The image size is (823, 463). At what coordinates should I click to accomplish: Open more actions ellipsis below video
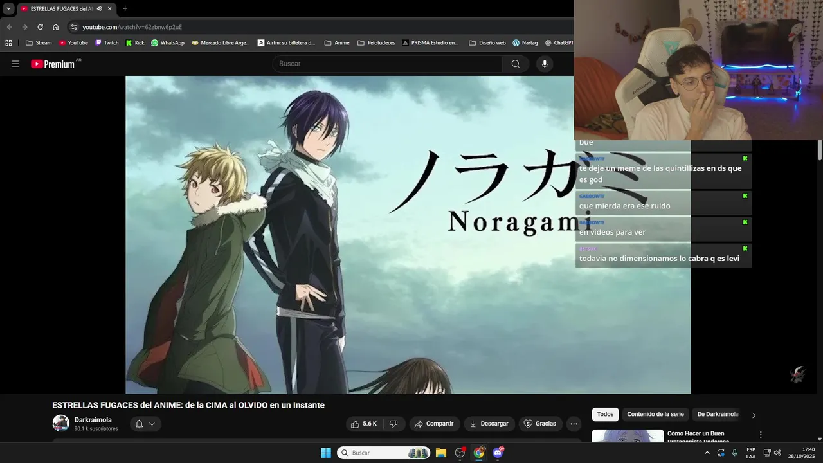tap(574, 424)
